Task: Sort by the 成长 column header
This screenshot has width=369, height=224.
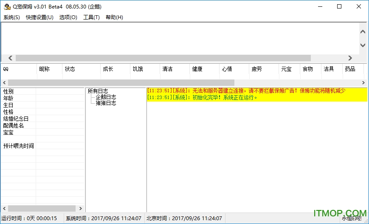Action: [115, 69]
